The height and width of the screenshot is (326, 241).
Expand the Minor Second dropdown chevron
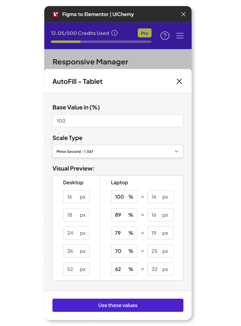pos(176,152)
